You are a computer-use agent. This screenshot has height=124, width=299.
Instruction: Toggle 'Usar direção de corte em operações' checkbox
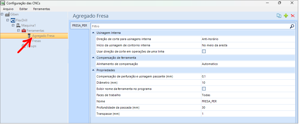click(204, 51)
